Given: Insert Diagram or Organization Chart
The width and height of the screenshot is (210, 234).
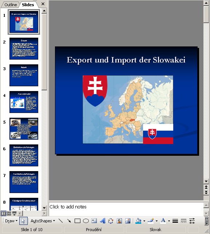Looking at the screenshot, I should click(x=111, y=221).
